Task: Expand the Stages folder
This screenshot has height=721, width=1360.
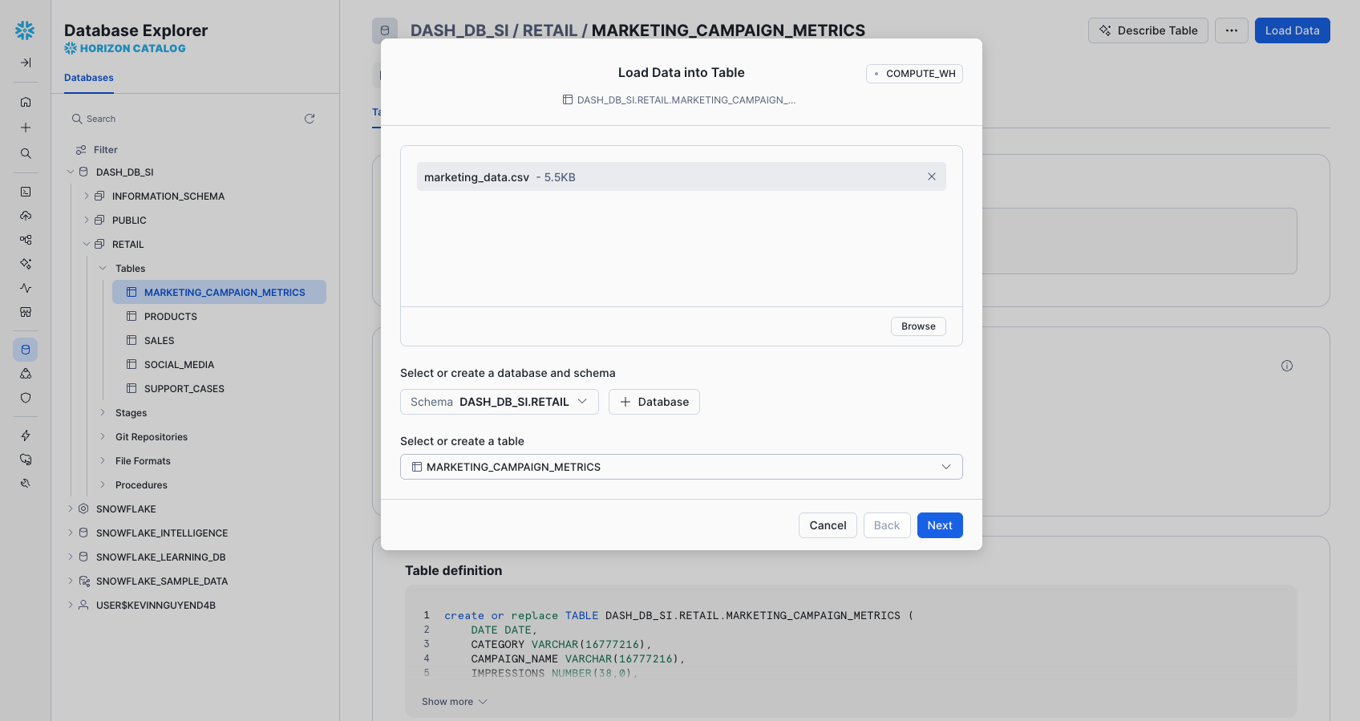Action: pos(103,413)
